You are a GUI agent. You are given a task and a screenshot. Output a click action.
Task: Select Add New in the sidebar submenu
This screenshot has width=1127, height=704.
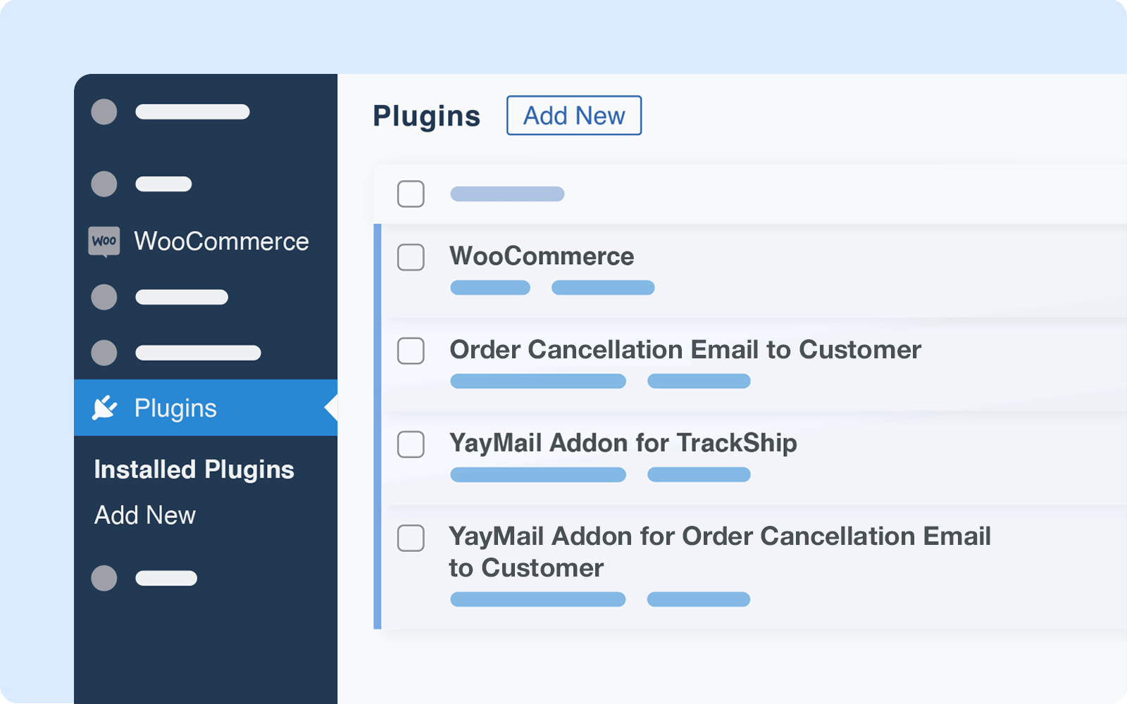point(145,515)
